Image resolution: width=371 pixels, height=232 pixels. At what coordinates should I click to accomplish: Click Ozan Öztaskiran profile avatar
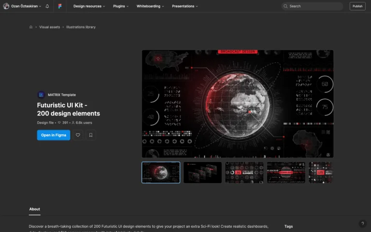[6, 6]
